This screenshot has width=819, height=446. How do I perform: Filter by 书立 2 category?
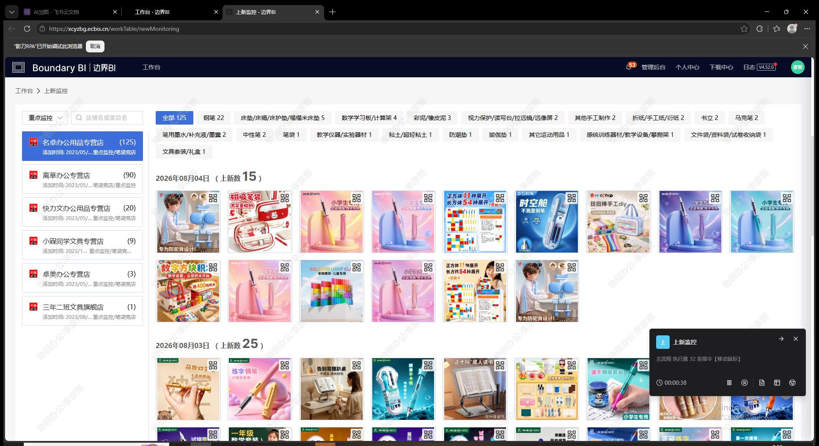(710, 118)
